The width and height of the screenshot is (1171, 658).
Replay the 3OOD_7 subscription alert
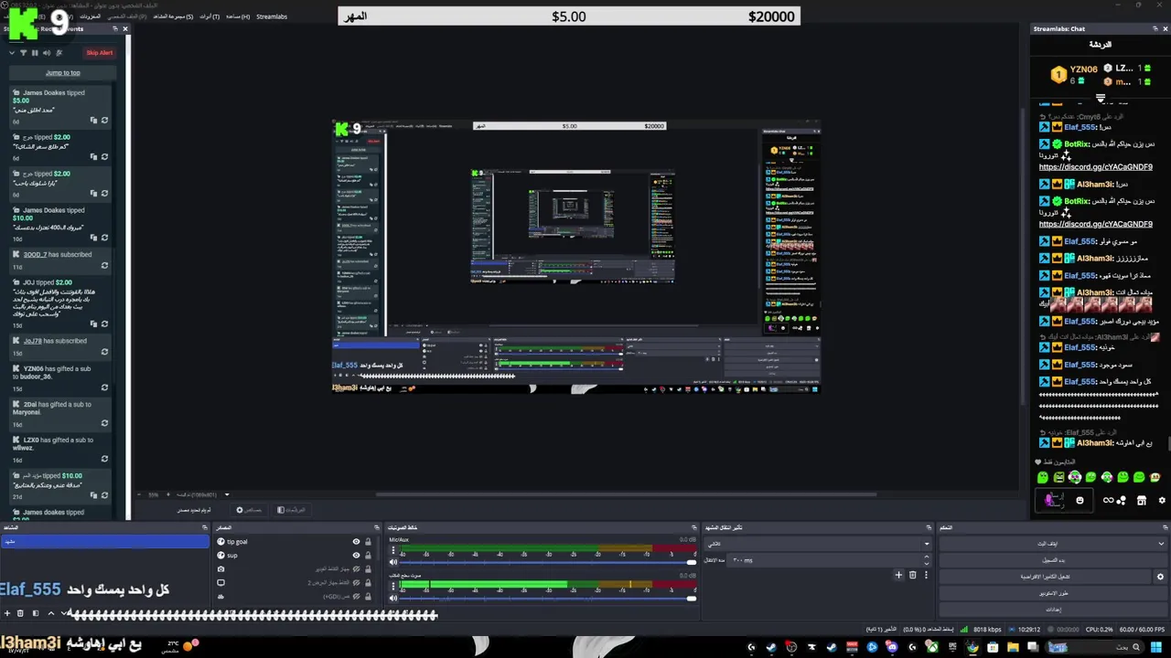tap(104, 266)
